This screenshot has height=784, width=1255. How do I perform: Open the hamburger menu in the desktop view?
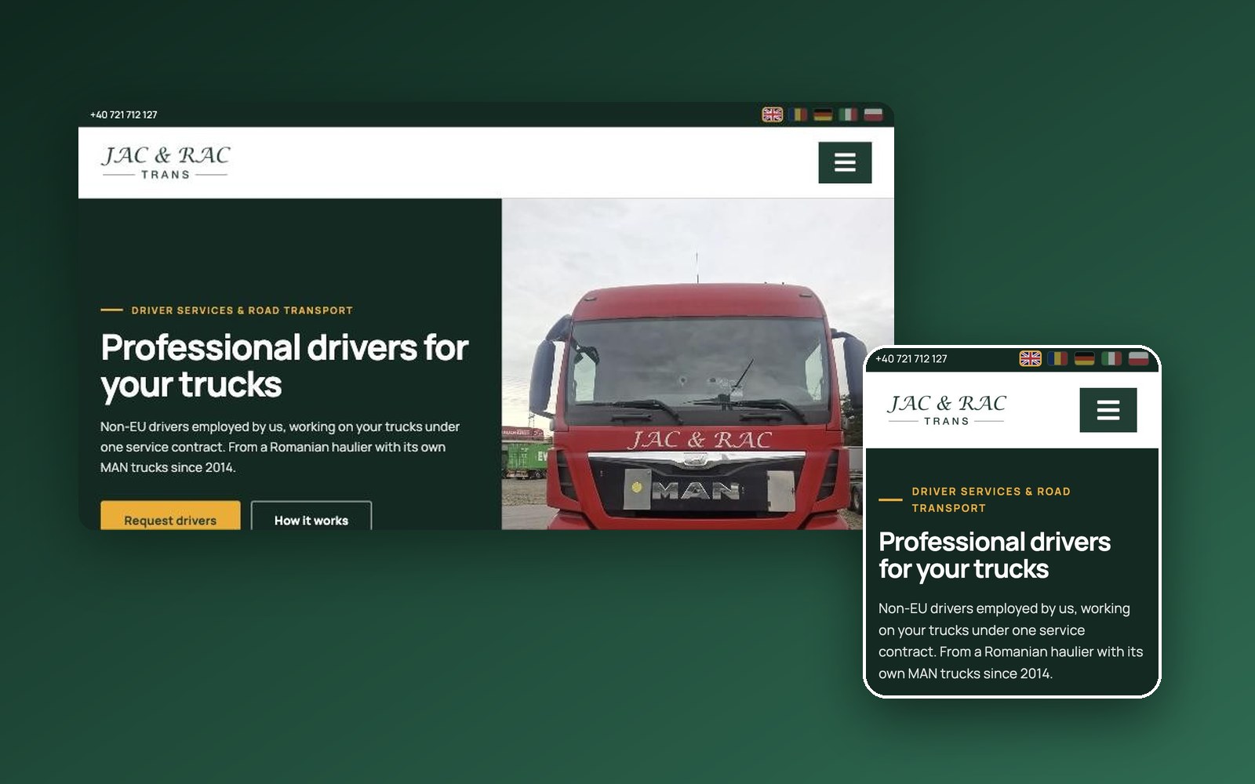pyautogui.click(x=845, y=162)
